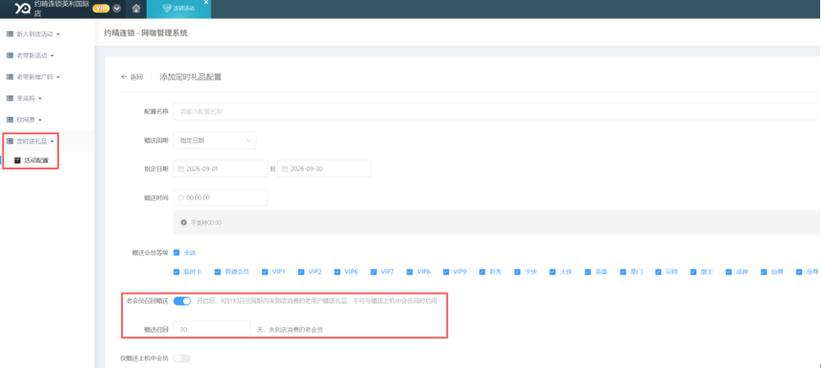821x368 pixels.
Task: Open the store switcher round chevron icon
Action: [x=116, y=8]
